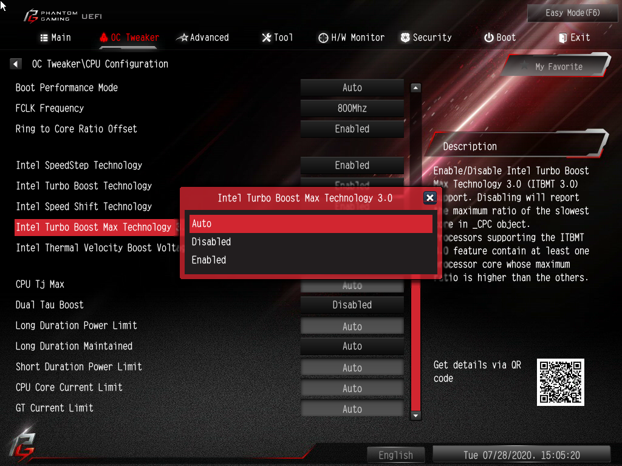The height and width of the screenshot is (466, 622).
Task: Click the back arrow beside OC Tweaker path
Action: [x=15, y=64]
